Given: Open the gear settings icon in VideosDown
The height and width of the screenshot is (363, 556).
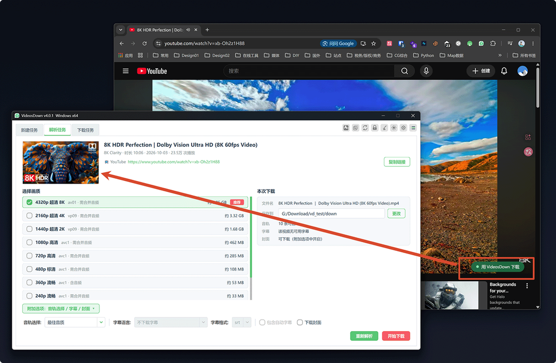Looking at the screenshot, I should tap(403, 128).
